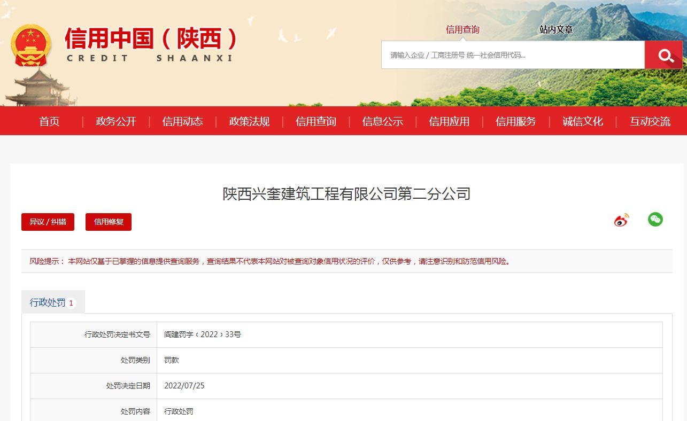Click the count badge 1 on 行政处罚 tab
The image size is (687, 421).
coord(71,303)
